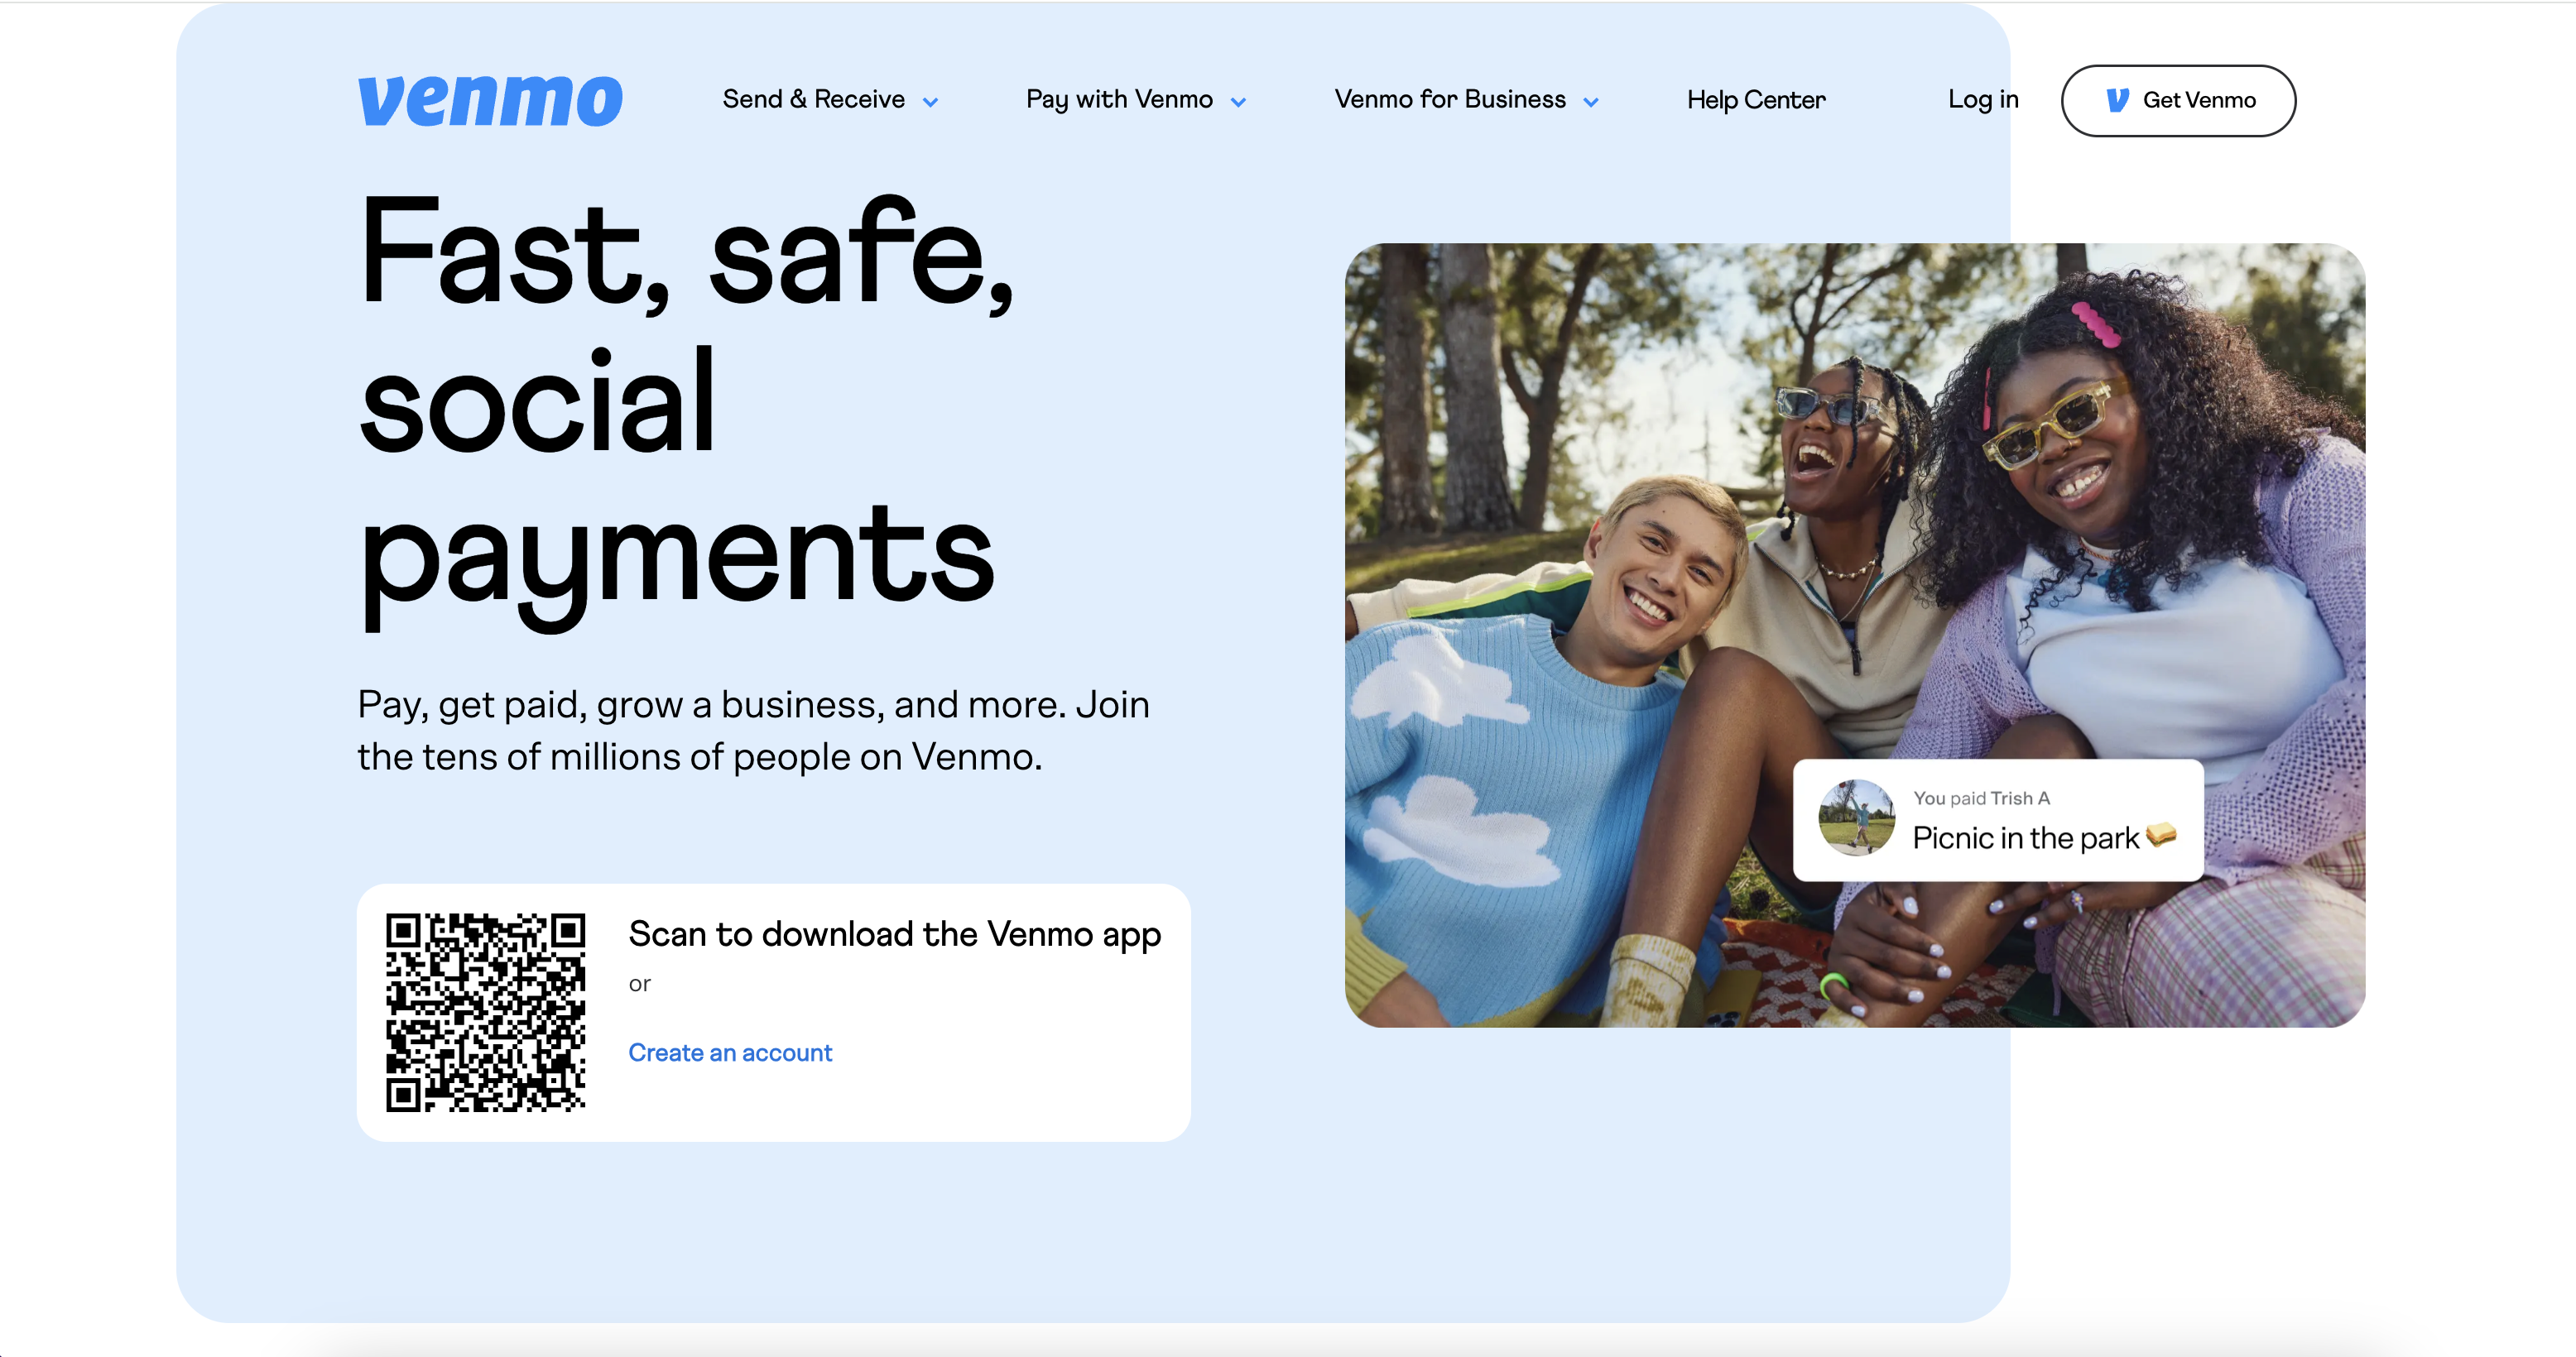Open the Create an account link
Image resolution: width=2576 pixels, height=1357 pixels.
[x=729, y=1053]
